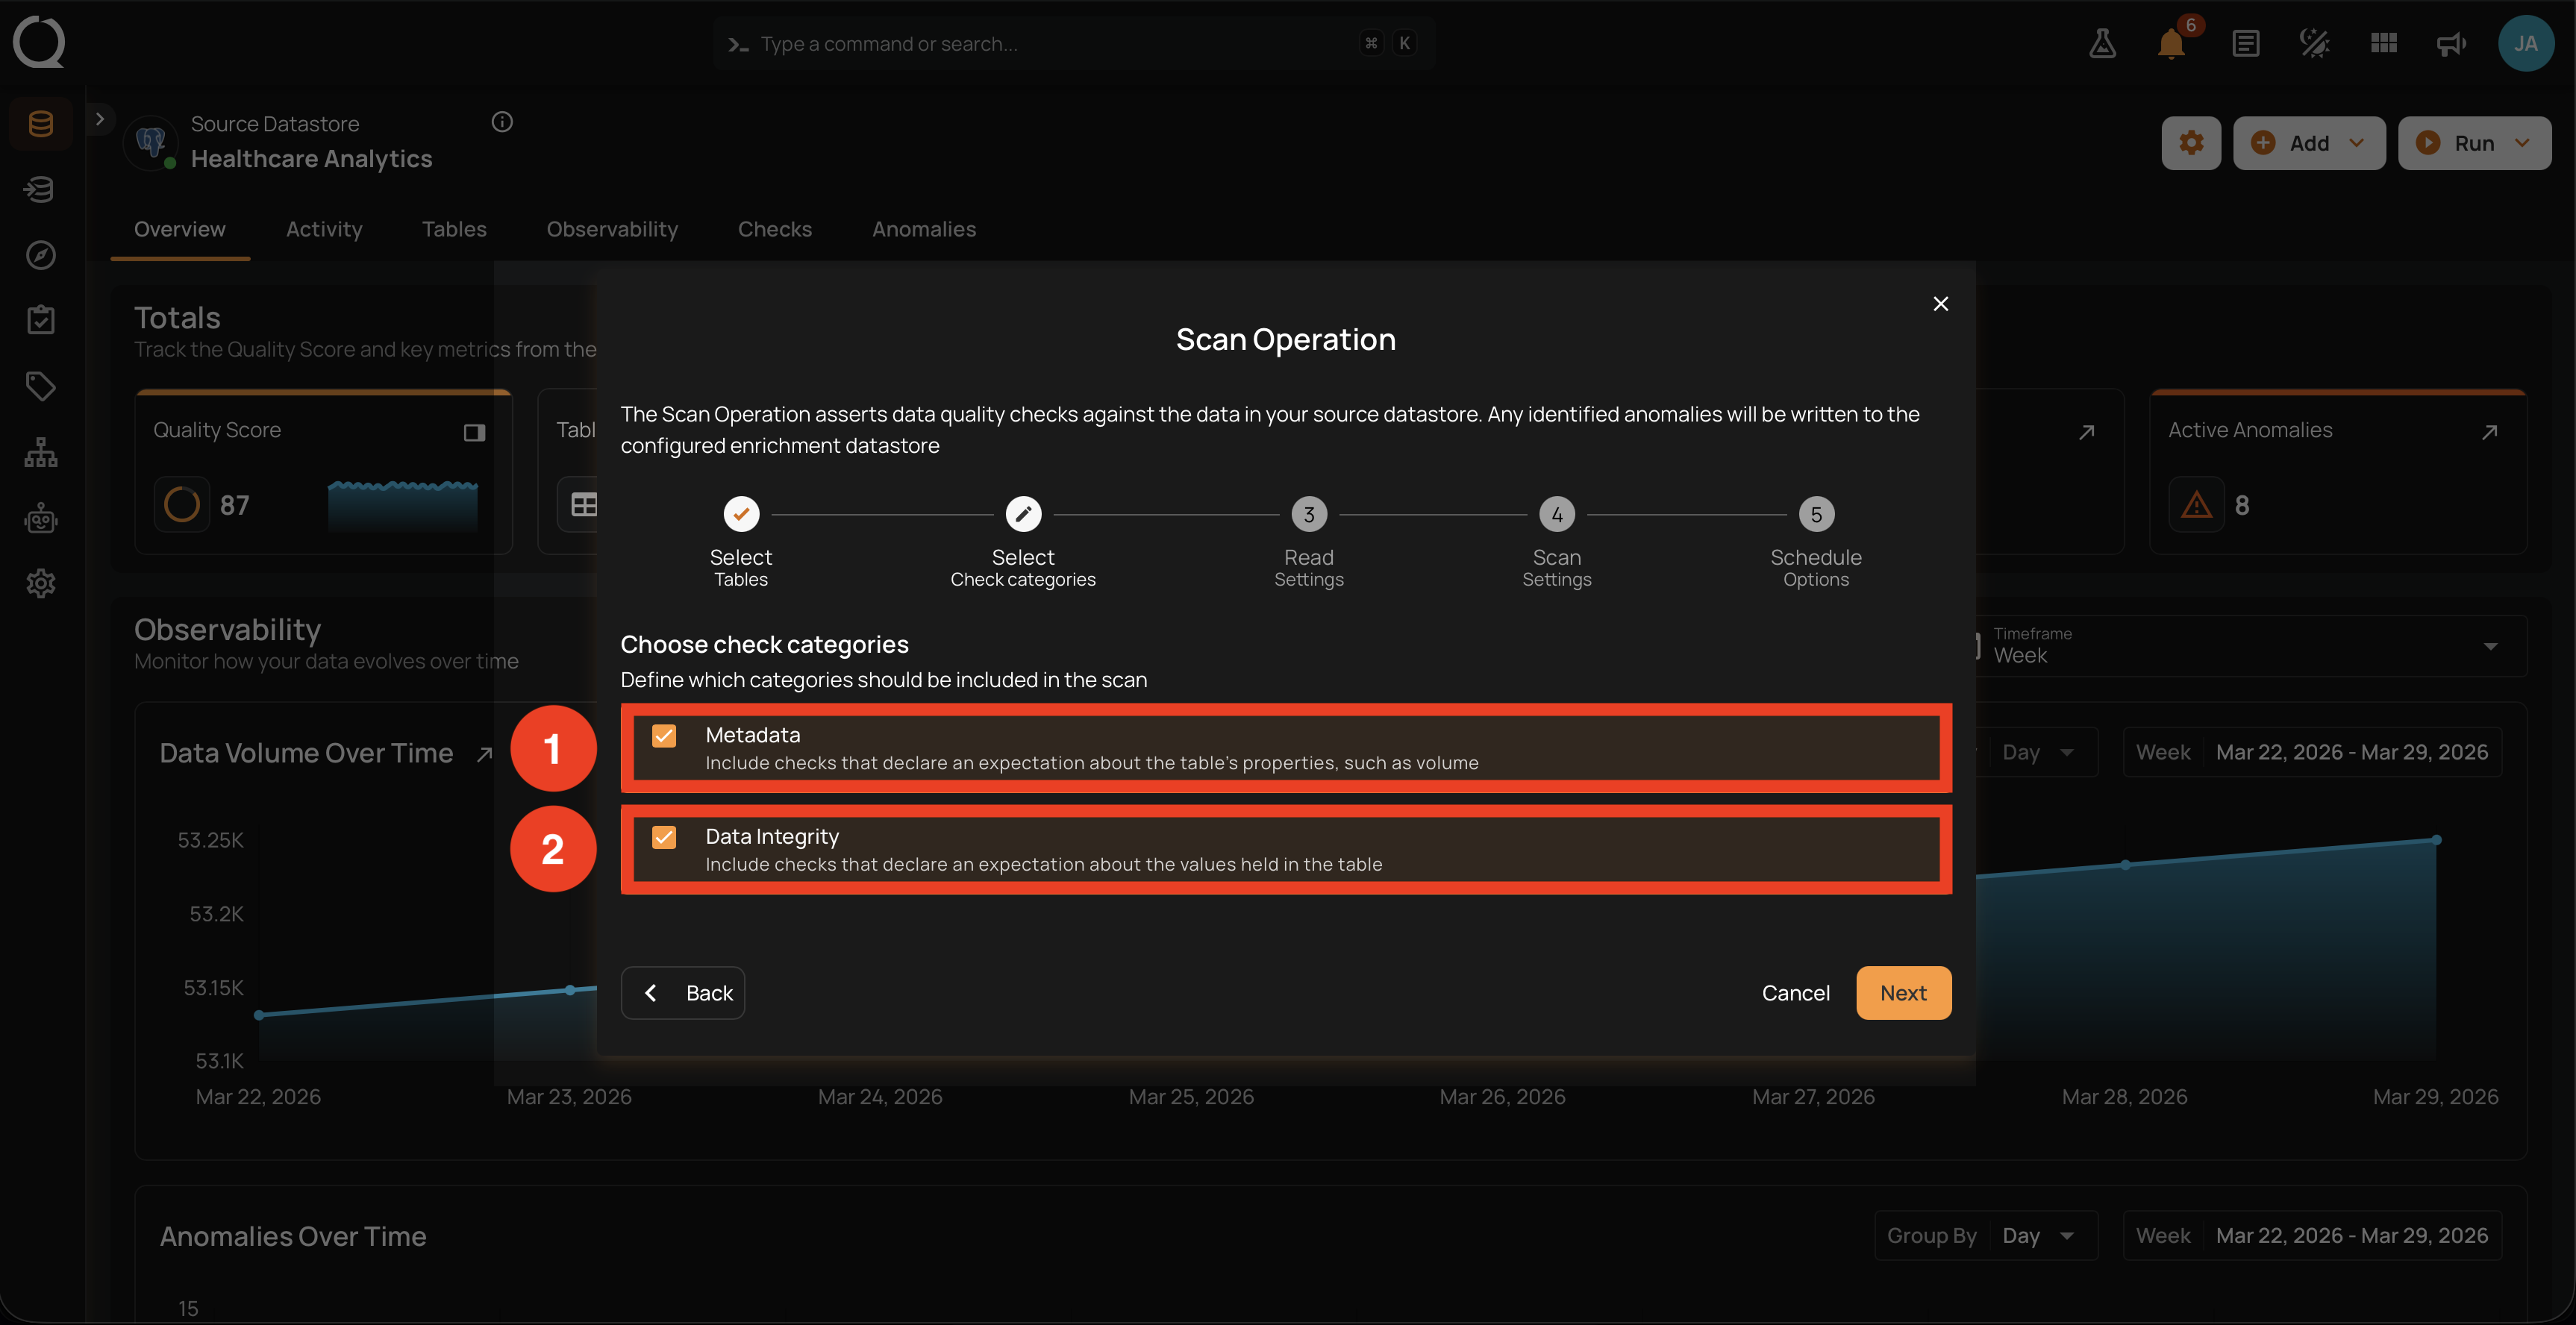The height and width of the screenshot is (1325, 2576).
Task: Open the hierarchy diagram sidebar icon
Action: [x=41, y=452]
